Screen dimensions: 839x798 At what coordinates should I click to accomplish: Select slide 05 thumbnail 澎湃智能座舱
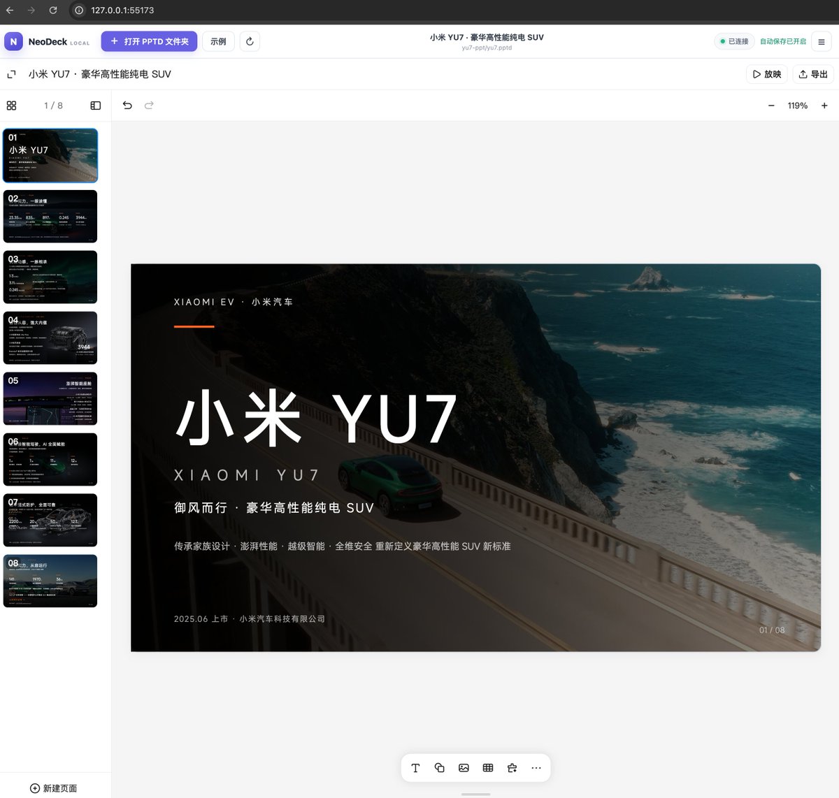tap(50, 398)
